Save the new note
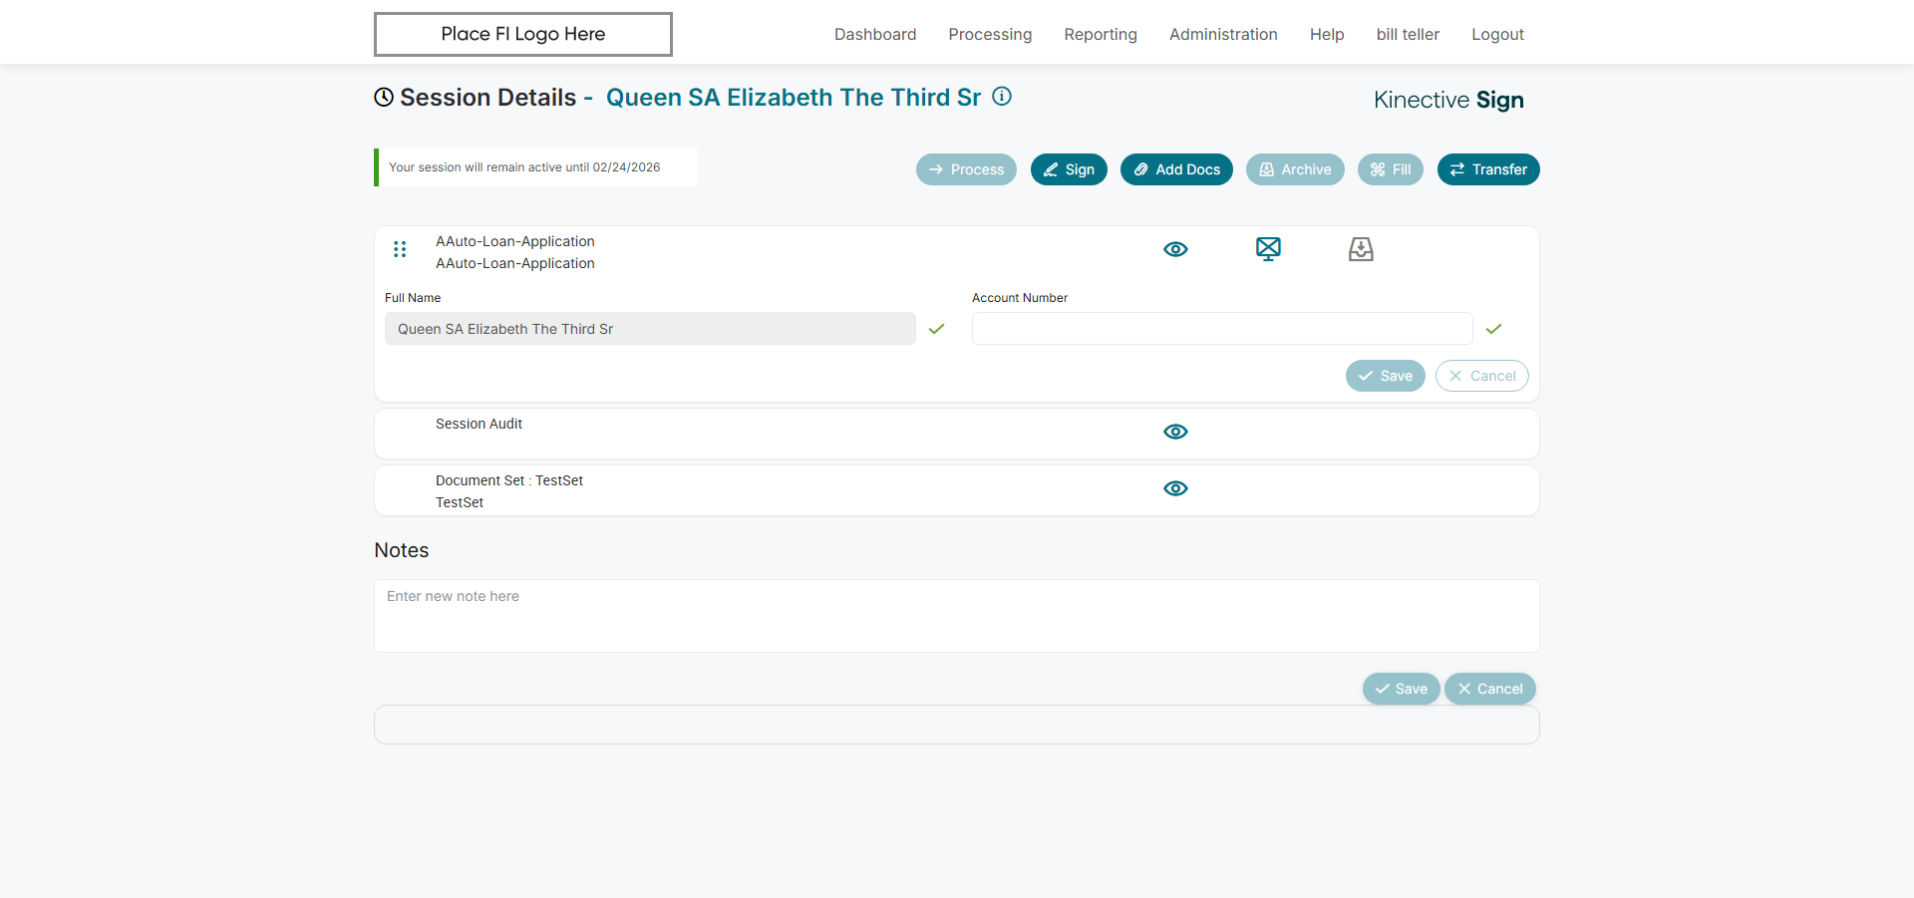 1402,689
